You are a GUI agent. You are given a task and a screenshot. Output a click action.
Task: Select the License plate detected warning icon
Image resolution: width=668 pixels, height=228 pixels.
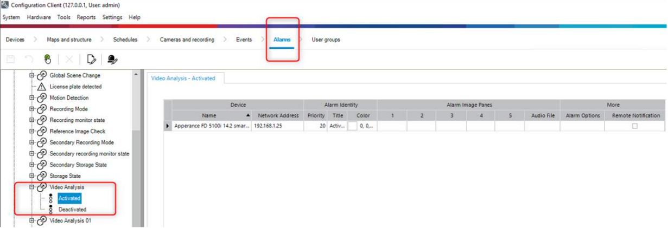42,87
